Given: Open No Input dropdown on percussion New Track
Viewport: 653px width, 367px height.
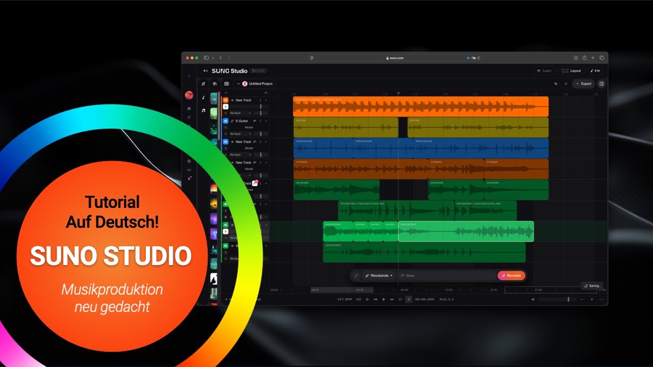Looking at the screenshot, I should (x=240, y=154).
